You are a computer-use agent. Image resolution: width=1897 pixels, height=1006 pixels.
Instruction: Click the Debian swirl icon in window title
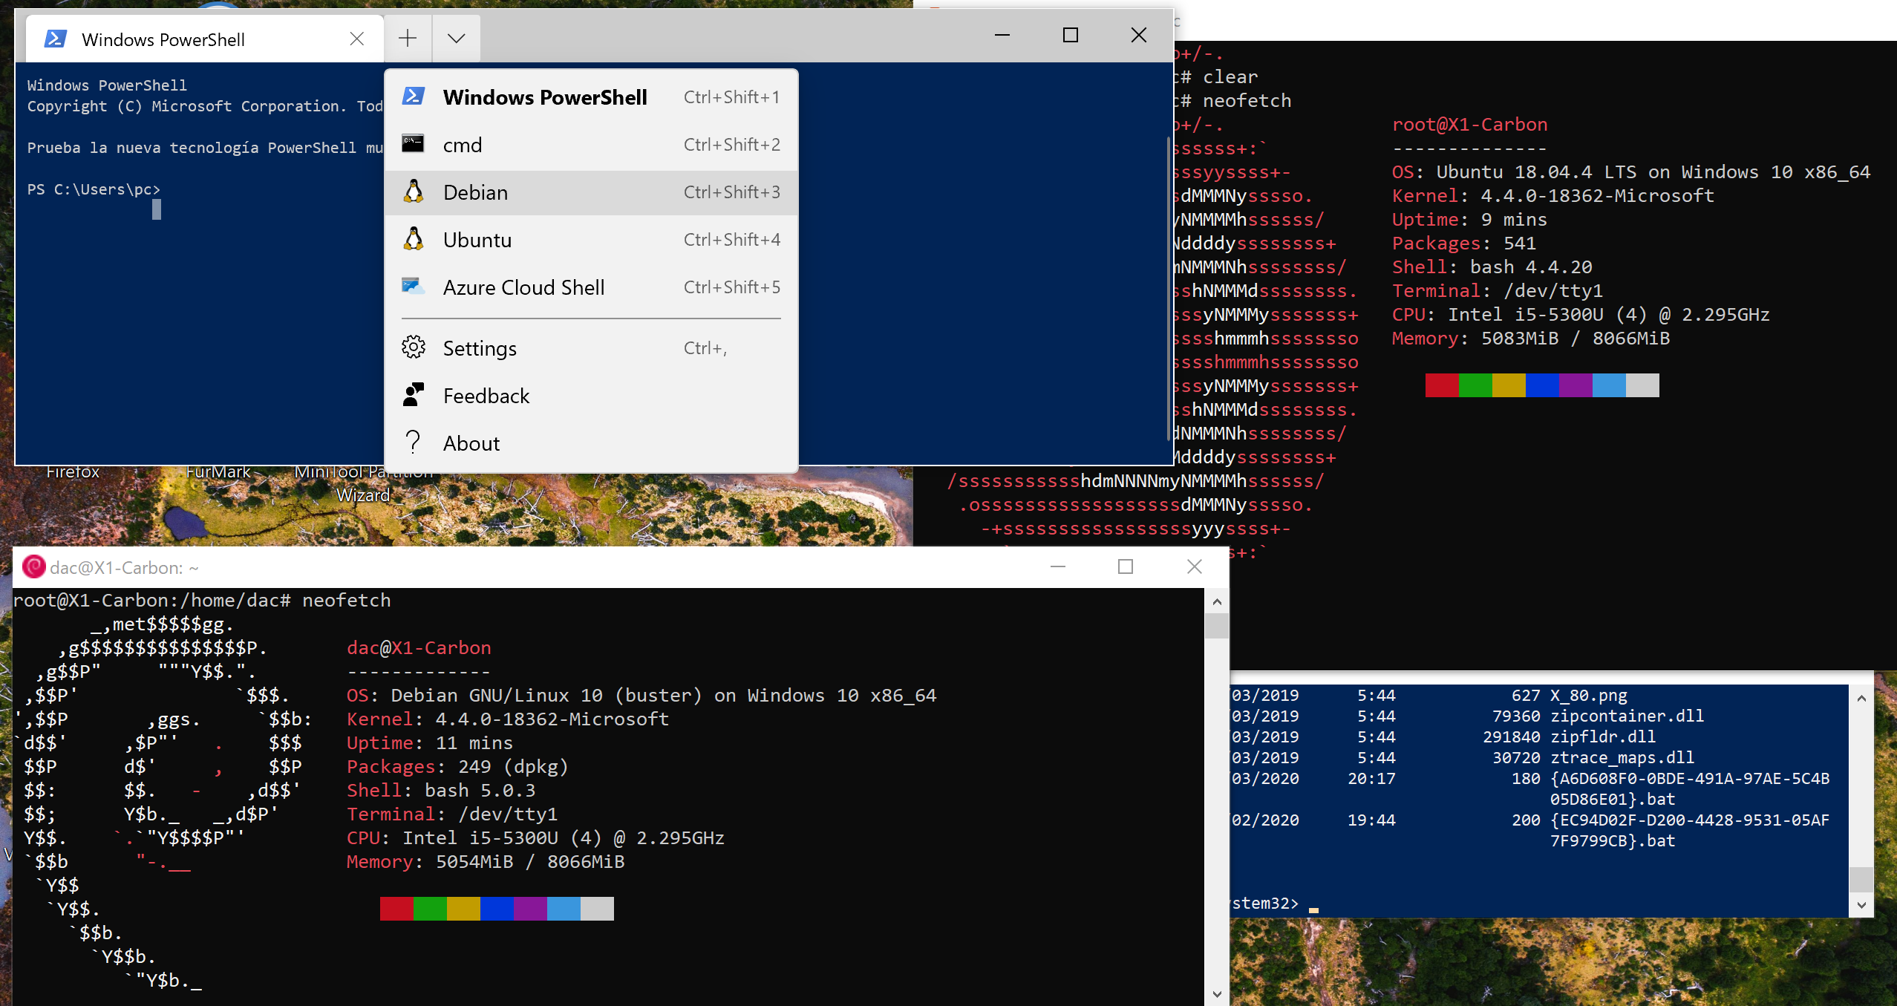tap(33, 567)
